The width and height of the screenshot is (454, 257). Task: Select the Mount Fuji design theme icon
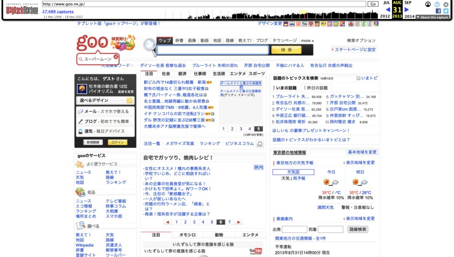[292, 24]
